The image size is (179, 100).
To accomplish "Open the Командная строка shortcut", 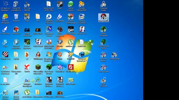I will [49, 31].
